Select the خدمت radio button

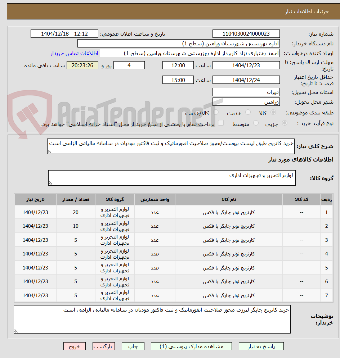pos(248,112)
